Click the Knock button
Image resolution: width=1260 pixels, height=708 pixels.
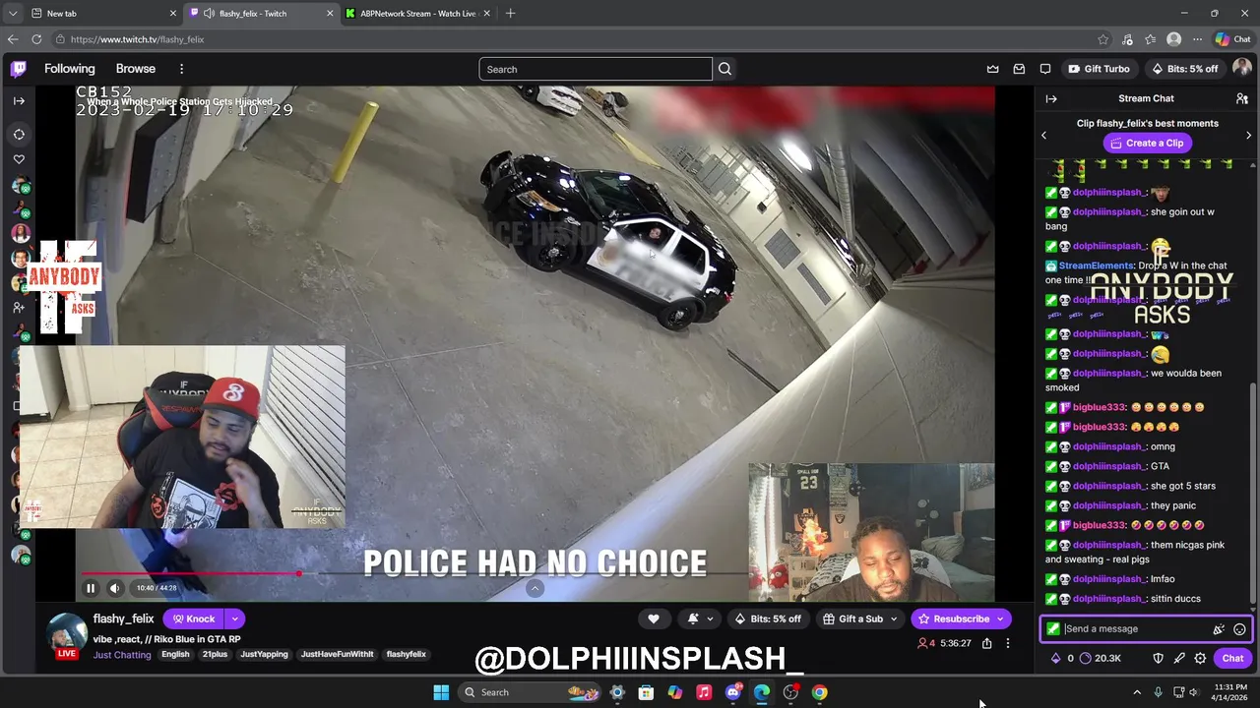click(x=194, y=619)
